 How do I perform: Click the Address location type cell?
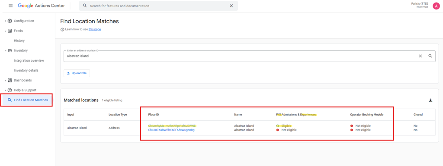click(x=114, y=128)
